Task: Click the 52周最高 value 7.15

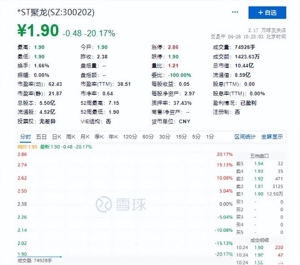Action: point(114,103)
